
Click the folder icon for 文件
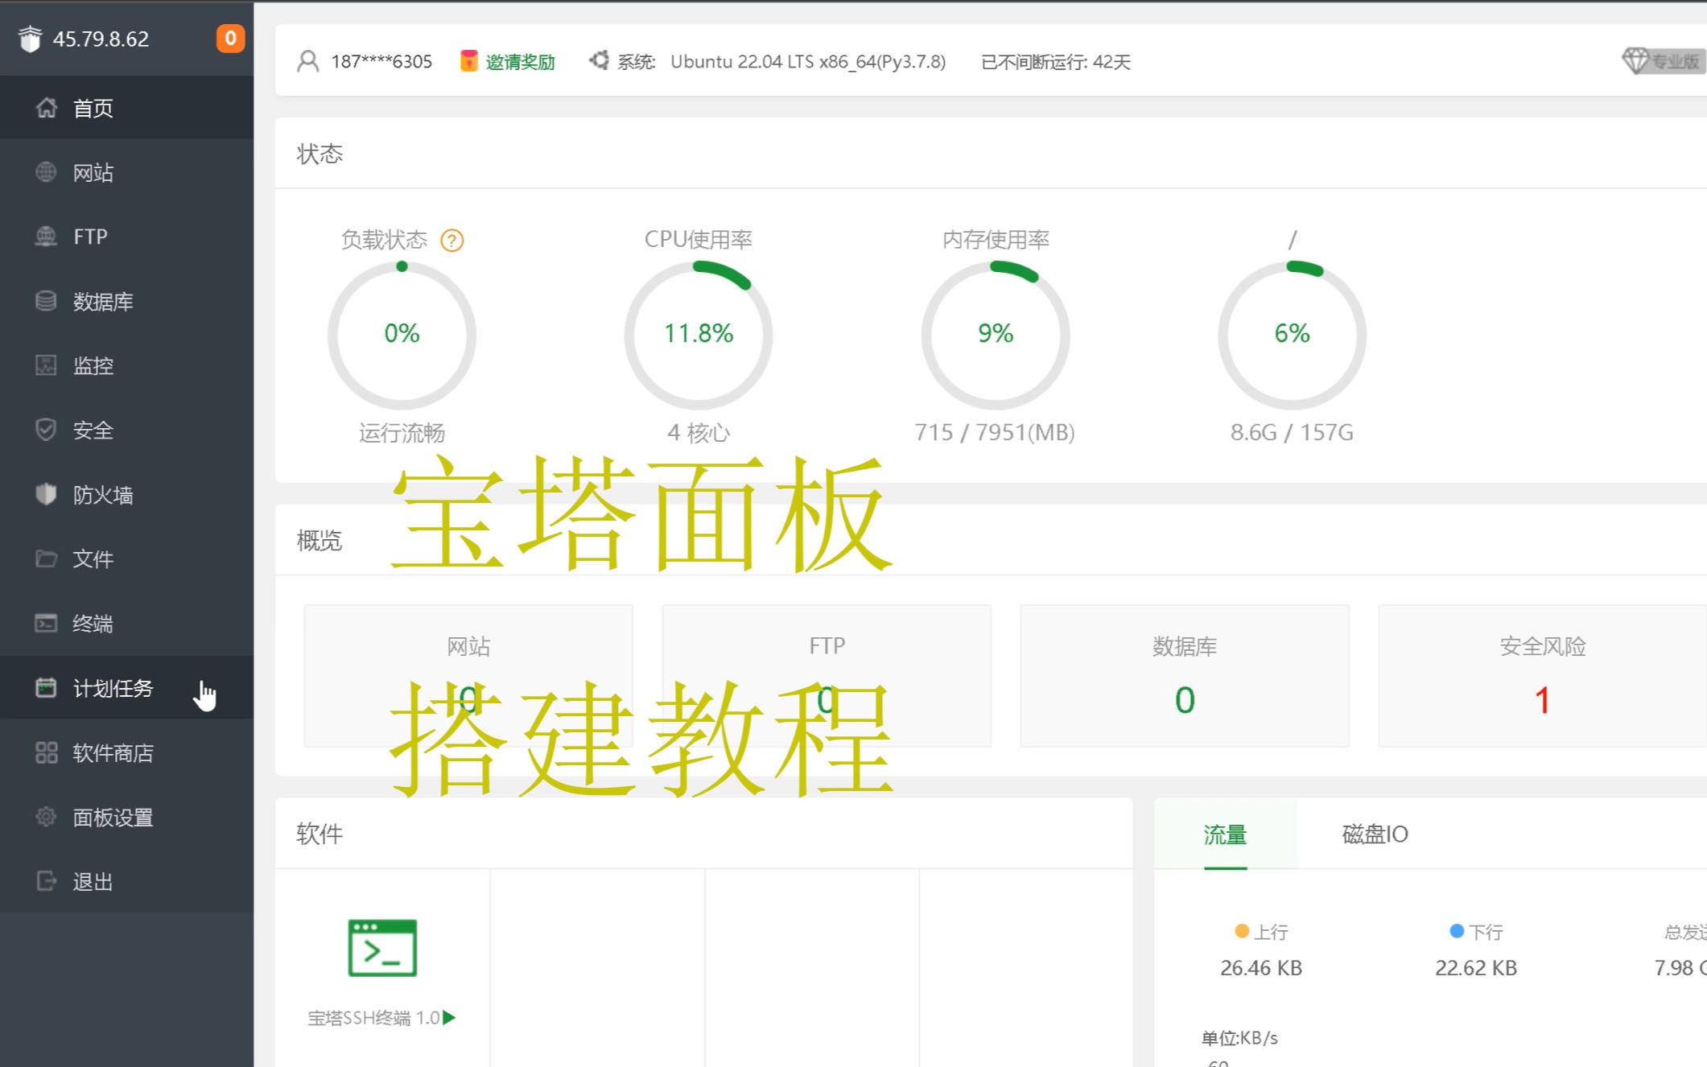(46, 558)
